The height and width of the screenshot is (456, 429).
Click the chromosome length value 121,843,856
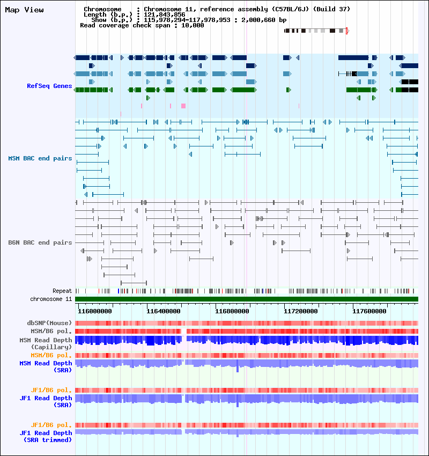(164, 14)
